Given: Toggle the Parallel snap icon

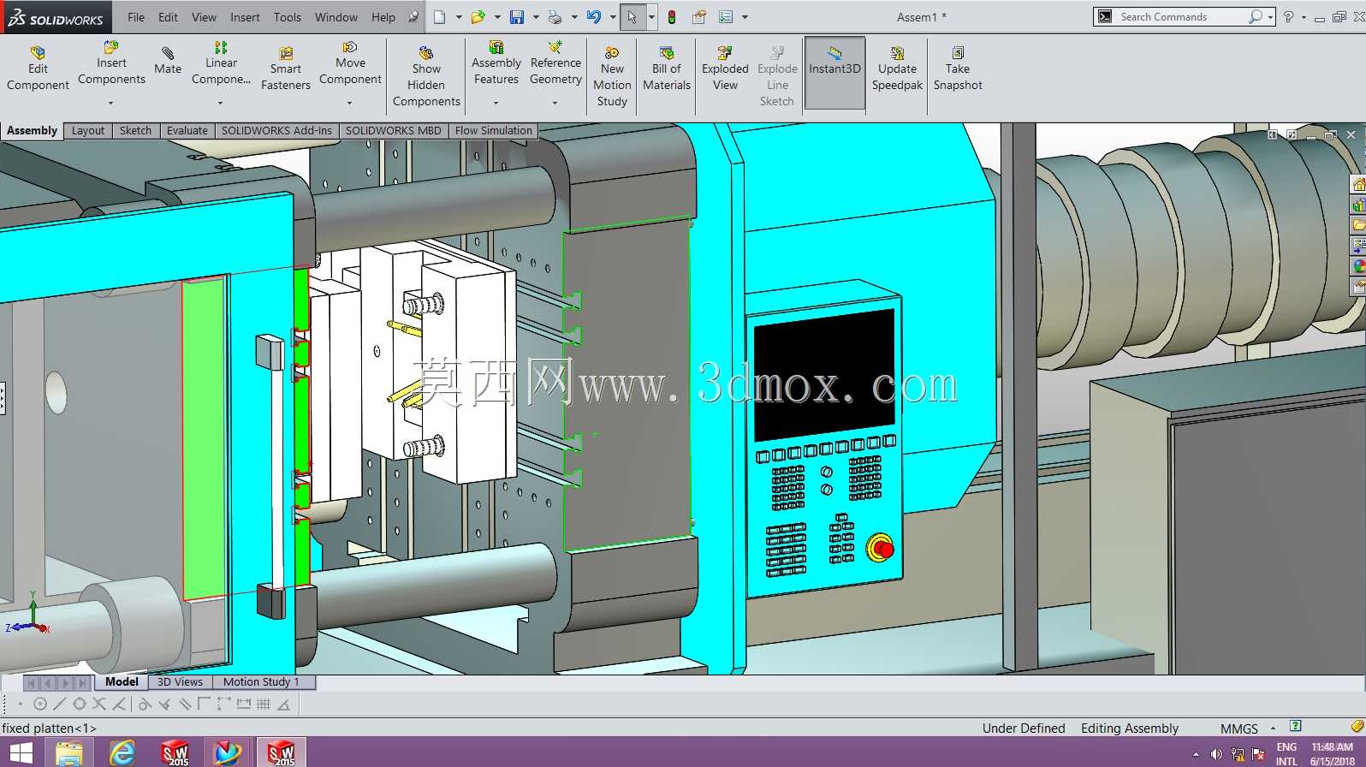Looking at the screenshot, I should 184,705.
